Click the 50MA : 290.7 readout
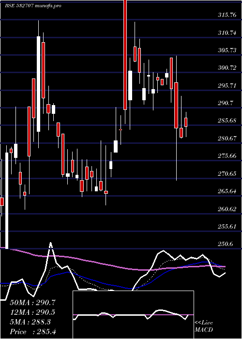The image size is (242, 339). 32,303
